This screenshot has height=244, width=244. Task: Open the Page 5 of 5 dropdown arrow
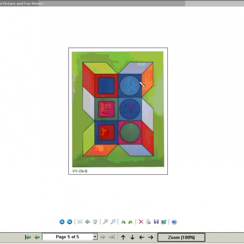[95, 237]
